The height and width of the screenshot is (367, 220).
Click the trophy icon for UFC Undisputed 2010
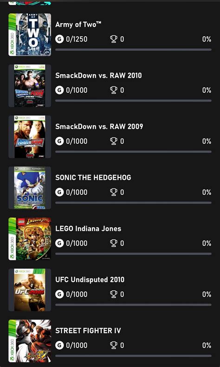click(x=114, y=294)
